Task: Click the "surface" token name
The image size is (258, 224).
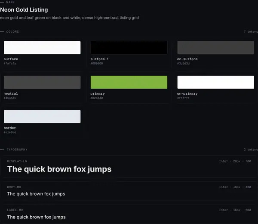Action: 11,59
